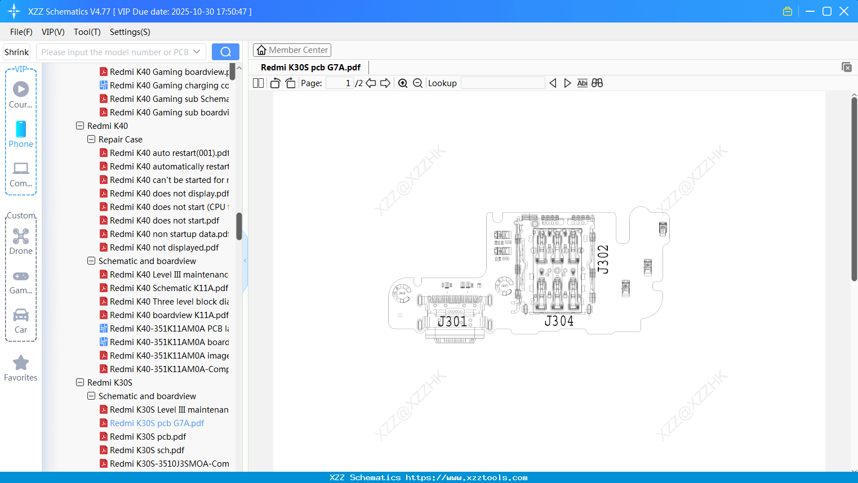
Task: Zoom out of the PCB document
Action: pyautogui.click(x=417, y=83)
